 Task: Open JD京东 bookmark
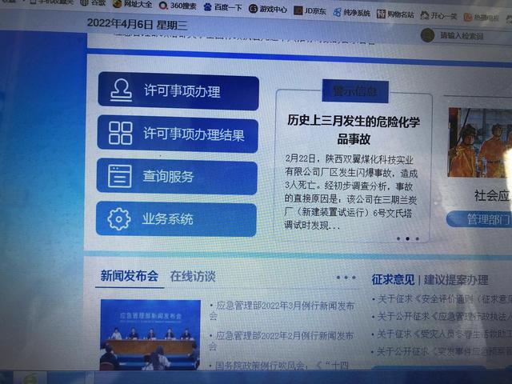pos(310,10)
